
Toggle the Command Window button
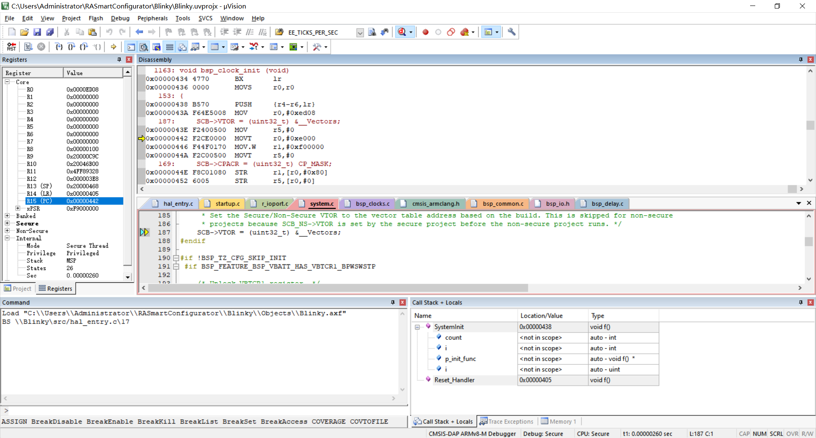coord(131,47)
